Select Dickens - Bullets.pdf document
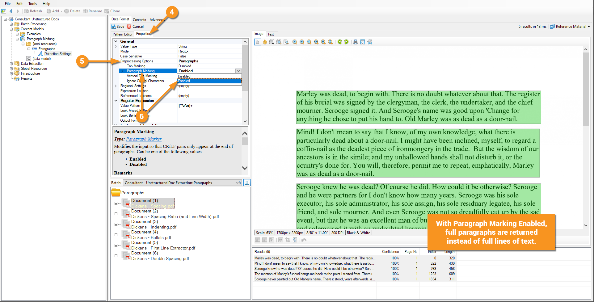Screen dimensions: 594x302 151,237
